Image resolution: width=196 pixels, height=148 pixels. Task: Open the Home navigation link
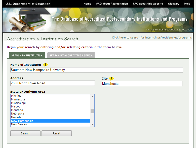click(87, 4)
